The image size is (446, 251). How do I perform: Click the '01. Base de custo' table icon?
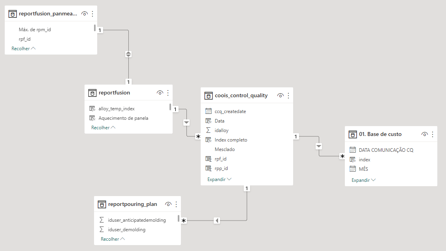point(353,134)
